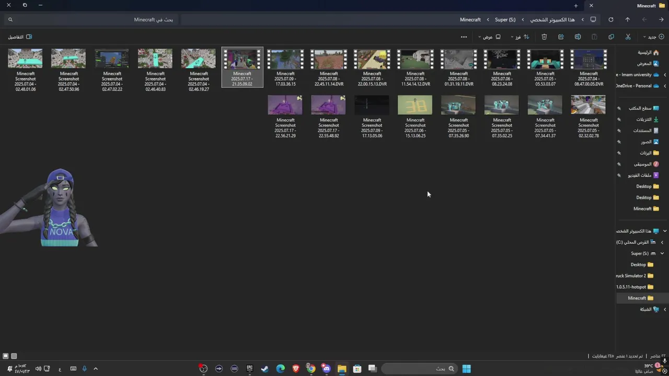Open Steam from the taskbar
Viewport: 669px width, 376px height.
265,369
